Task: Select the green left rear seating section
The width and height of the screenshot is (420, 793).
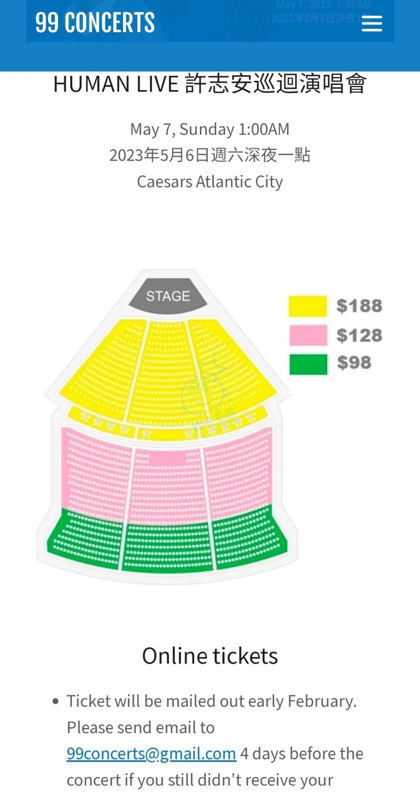Action: point(85,539)
